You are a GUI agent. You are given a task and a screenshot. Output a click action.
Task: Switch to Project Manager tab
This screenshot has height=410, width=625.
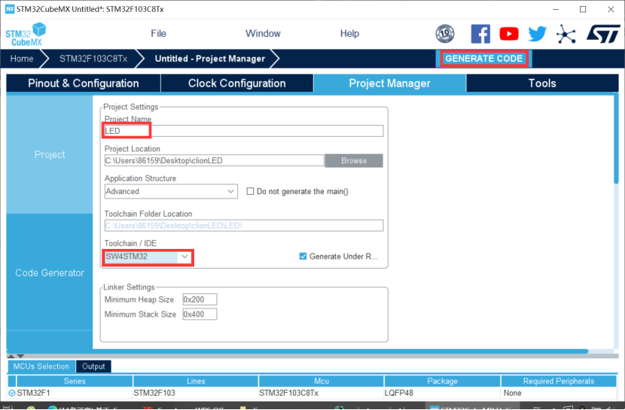(x=389, y=84)
